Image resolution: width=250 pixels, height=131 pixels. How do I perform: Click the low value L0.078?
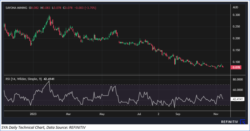coord(57,8)
